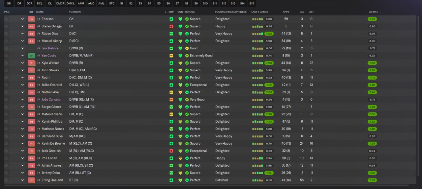422x189 pixels.
Task: Click João Cancelo's orange sharpness icon
Action: [x=171, y=100]
